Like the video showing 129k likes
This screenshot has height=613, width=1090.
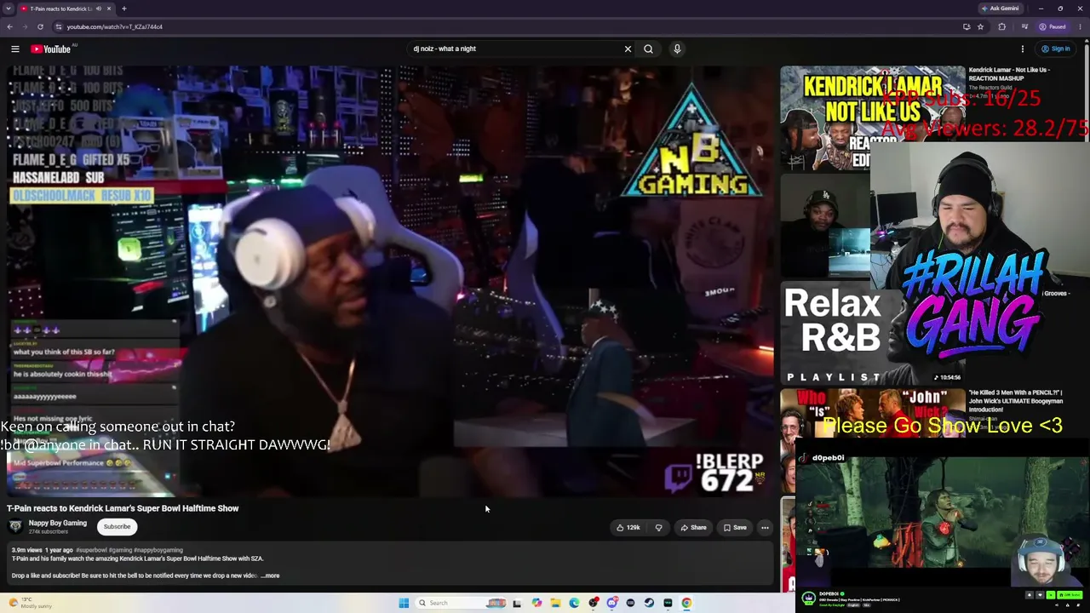coord(628,528)
